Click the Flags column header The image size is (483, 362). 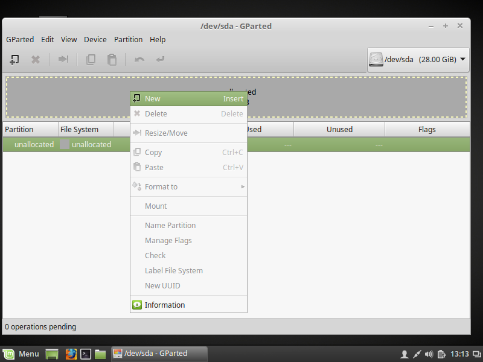(x=427, y=130)
